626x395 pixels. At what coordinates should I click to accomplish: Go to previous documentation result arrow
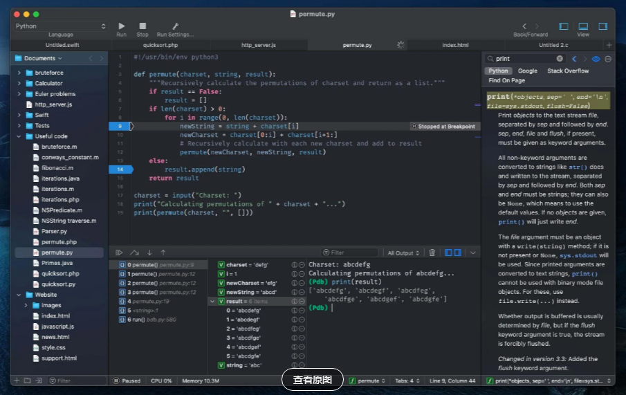[574, 59]
